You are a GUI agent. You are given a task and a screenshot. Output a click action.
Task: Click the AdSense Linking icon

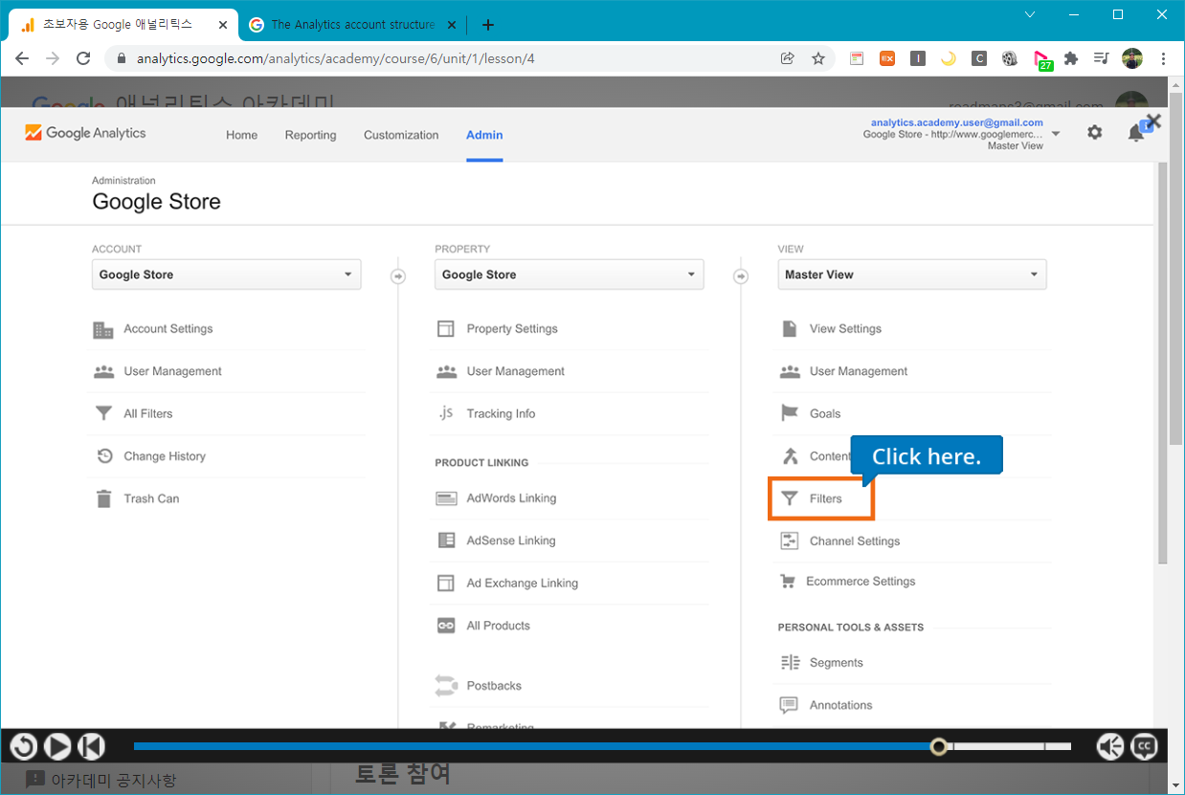pyautogui.click(x=446, y=541)
